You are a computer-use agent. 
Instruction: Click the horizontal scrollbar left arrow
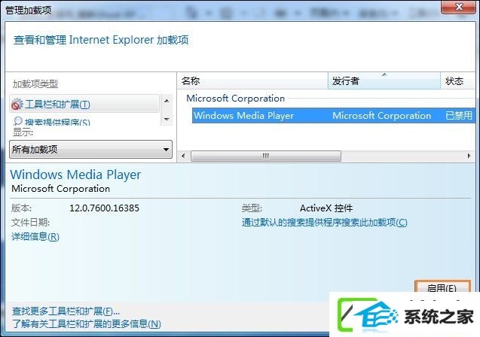pyautogui.click(x=183, y=156)
